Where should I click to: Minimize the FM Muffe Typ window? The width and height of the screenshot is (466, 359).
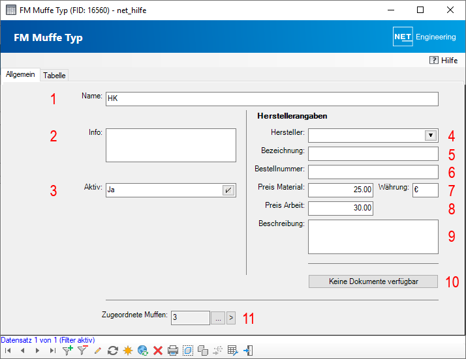[391, 10]
